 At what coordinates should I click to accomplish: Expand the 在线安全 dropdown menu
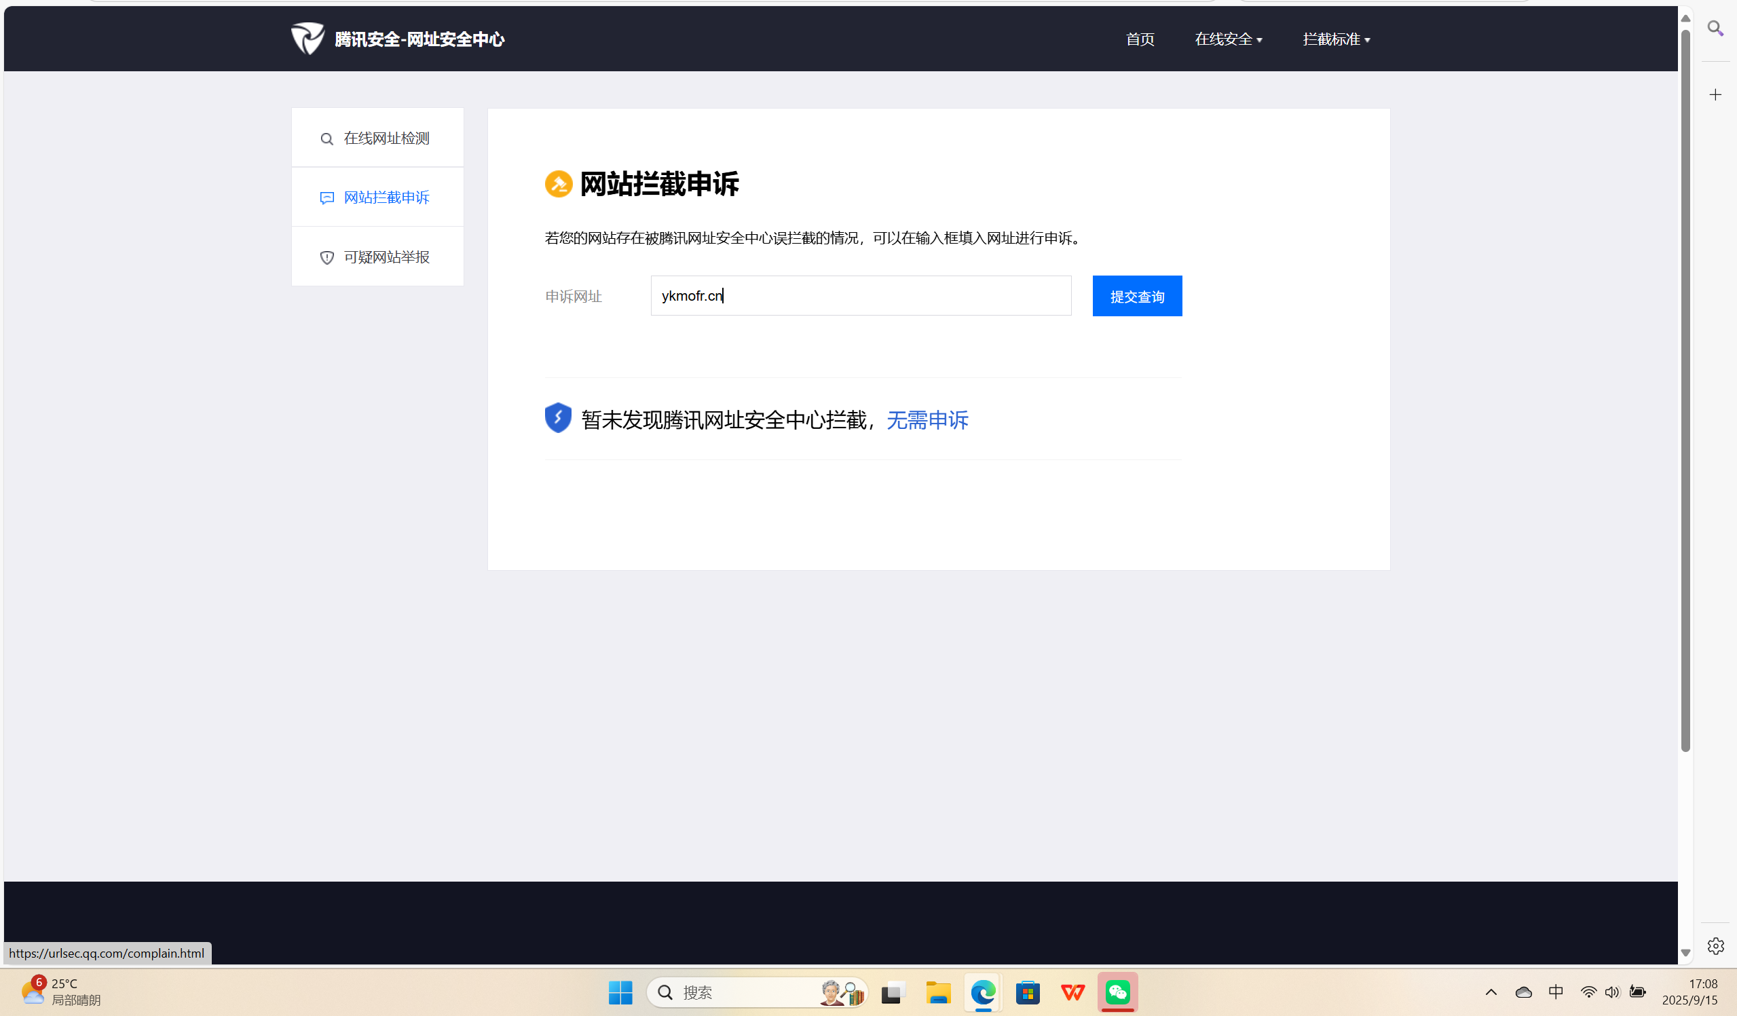(x=1229, y=39)
